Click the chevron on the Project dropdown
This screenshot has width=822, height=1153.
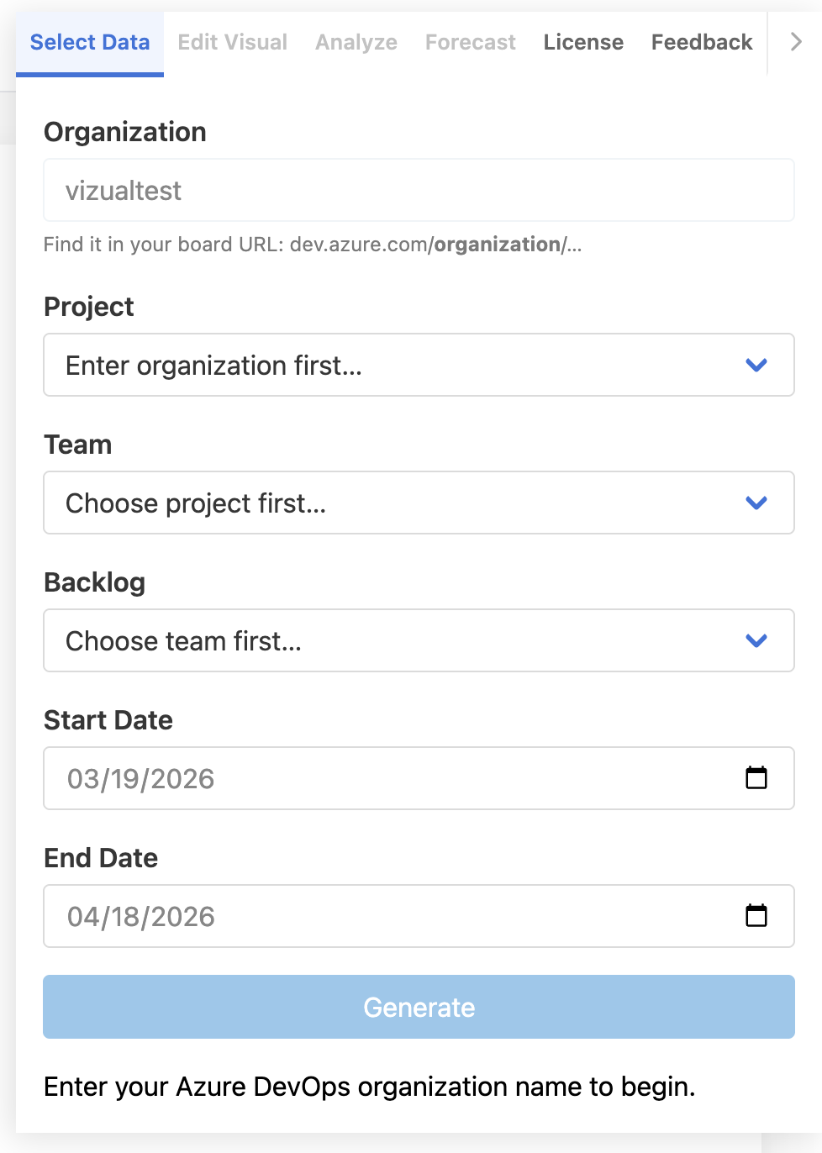[756, 365]
